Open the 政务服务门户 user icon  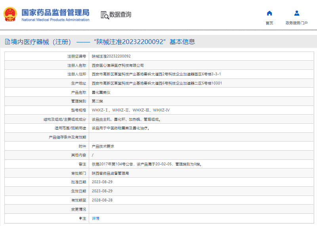coord(296,13)
